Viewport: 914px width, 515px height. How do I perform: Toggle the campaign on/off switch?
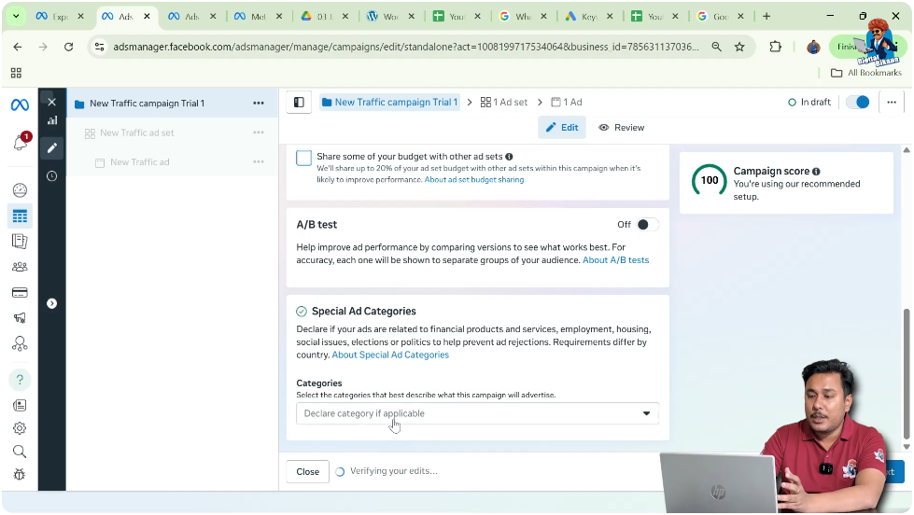click(x=857, y=103)
